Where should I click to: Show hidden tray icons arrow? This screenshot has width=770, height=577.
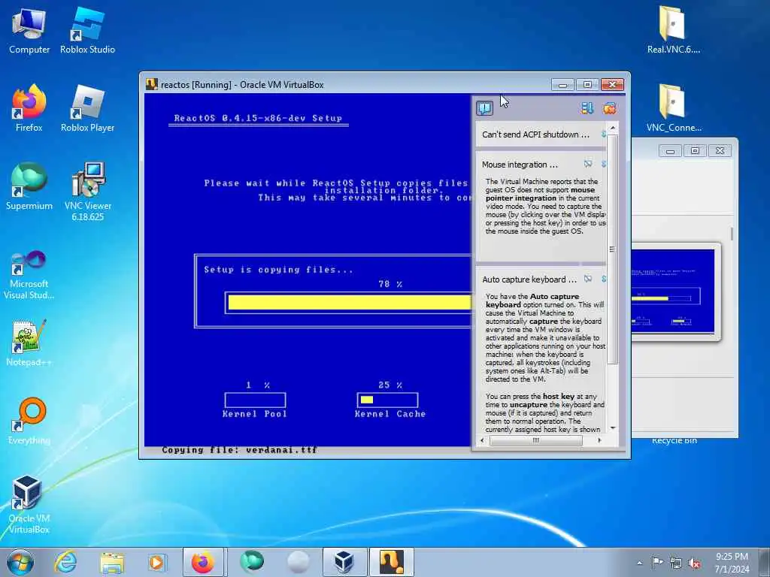pyautogui.click(x=639, y=563)
